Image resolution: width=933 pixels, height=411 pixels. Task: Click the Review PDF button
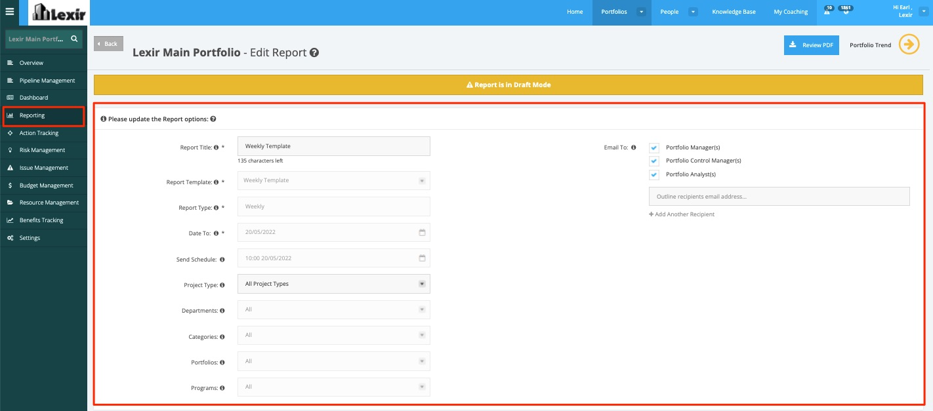tap(812, 45)
